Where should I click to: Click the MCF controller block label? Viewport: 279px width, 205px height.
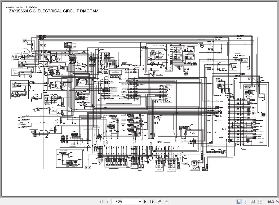click(x=160, y=142)
